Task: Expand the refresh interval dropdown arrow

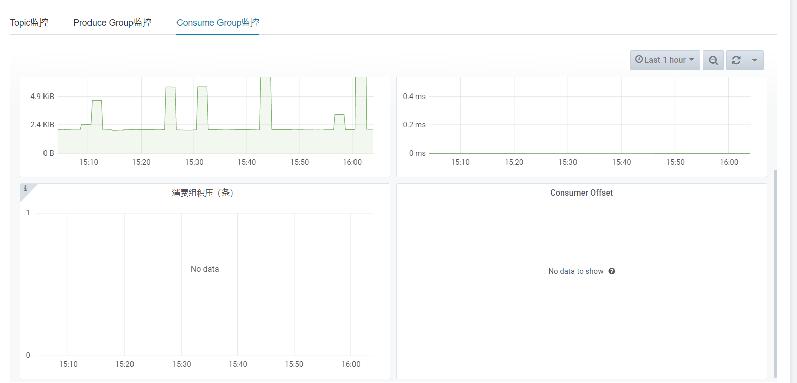Action: pos(755,60)
